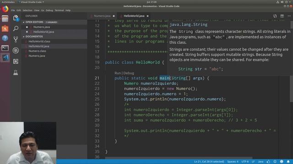Viewport: 293px width, 164px height.
Task: Open Actividades overview in the top bar
Action: click(x=8, y=2)
